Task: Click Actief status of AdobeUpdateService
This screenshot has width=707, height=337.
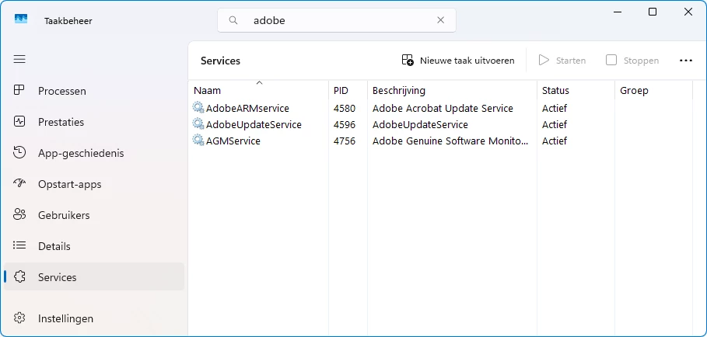Action: (x=555, y=125)
